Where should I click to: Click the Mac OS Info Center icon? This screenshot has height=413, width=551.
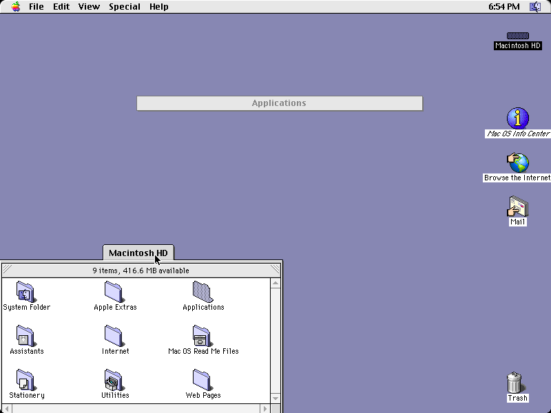[x=518, y=118]
